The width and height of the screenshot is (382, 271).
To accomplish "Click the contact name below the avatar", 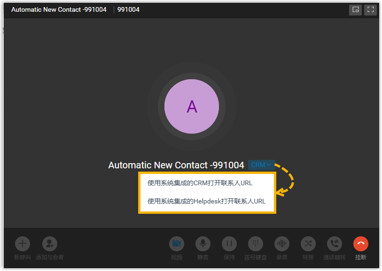I will pos(176,165).
